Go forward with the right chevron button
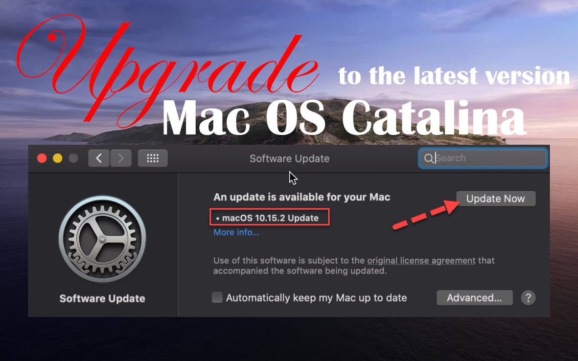Image resolution: width=578 pixels, height=361 pixels. click(x=121, y=158)
